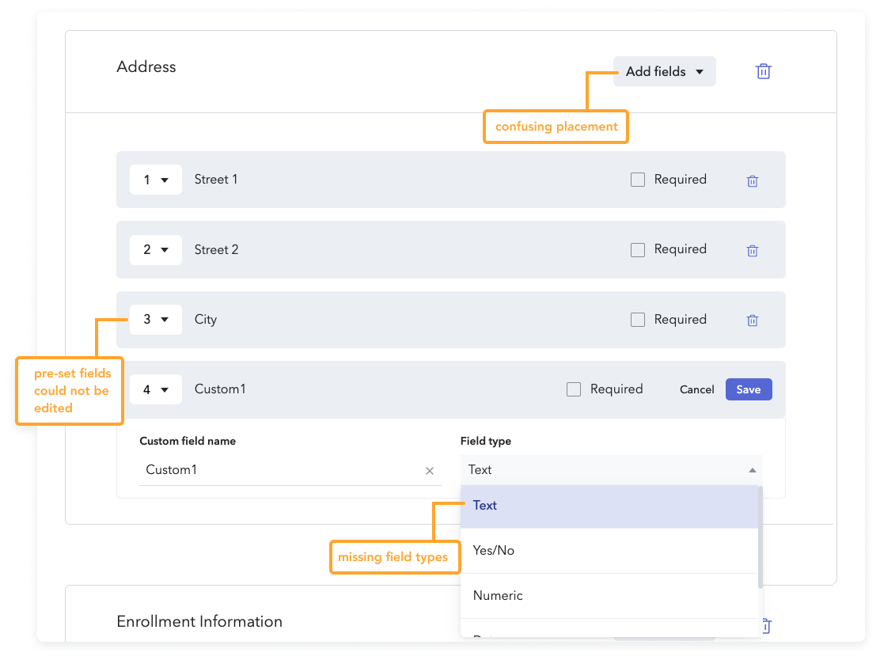Pick Numeric field type option
This screenshot has height=660, width=880.
point(609,595)
